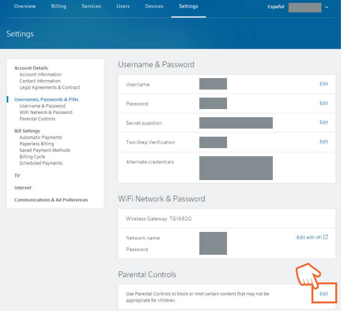Edit Two-Step Verification settings
The width and height of the screenshot is (341, 311).
(x=323, y=142)
